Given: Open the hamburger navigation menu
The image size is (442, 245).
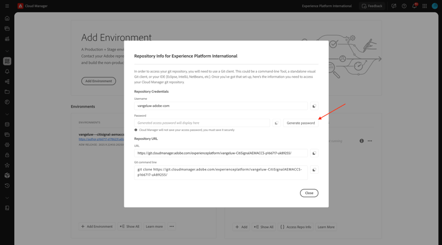Looking at the screenshot, I should (7, 6).
